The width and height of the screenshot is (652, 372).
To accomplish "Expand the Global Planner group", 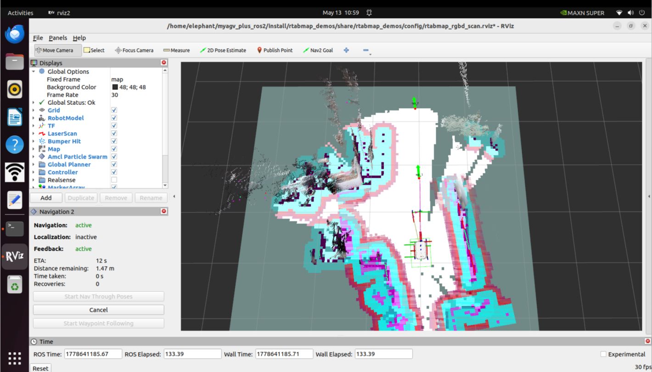I will 34,164.
